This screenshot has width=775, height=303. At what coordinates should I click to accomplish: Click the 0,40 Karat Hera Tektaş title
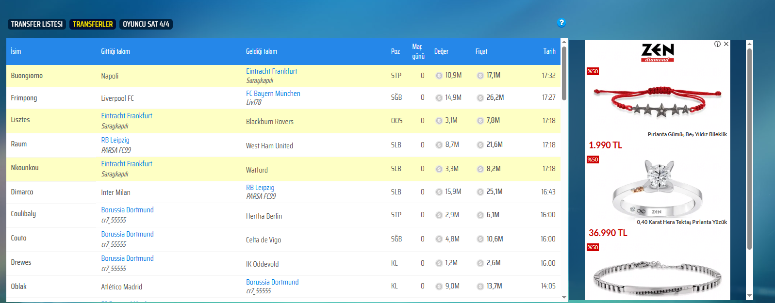(682, 222)
